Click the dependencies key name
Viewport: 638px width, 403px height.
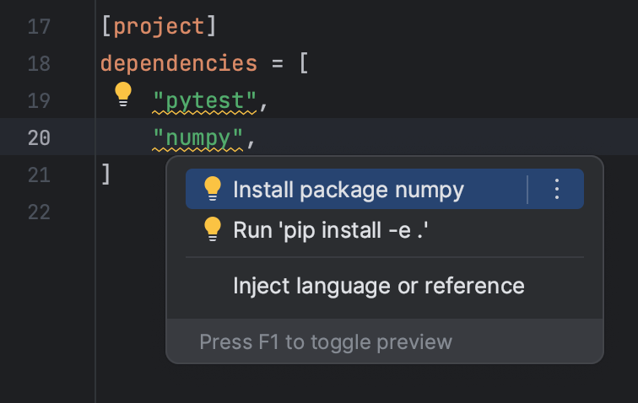[178, 63]
